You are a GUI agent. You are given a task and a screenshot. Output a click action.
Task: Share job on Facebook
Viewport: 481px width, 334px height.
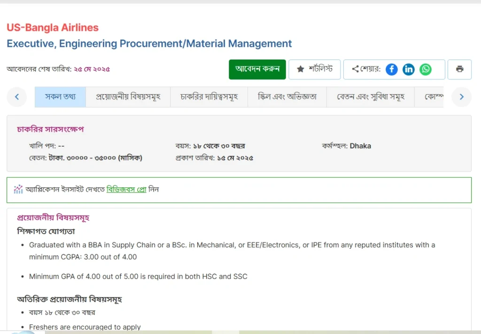pos(391,69)
